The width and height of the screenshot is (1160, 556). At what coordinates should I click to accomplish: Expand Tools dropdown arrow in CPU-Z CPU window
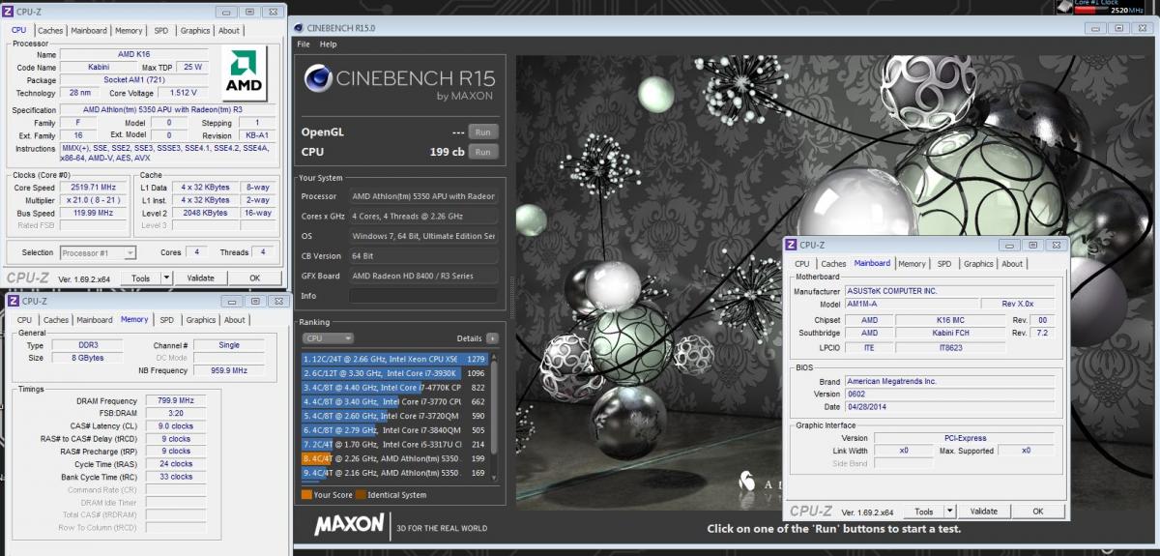(165, 278)
